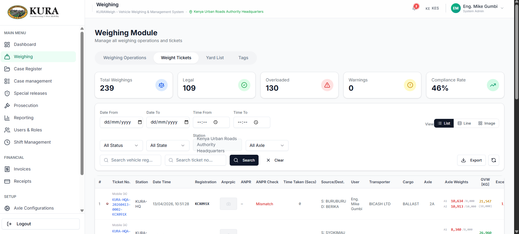Open Prosecution in the sidebar
Image resolution: width=519 pixels, height=234 pixels.
38,106
